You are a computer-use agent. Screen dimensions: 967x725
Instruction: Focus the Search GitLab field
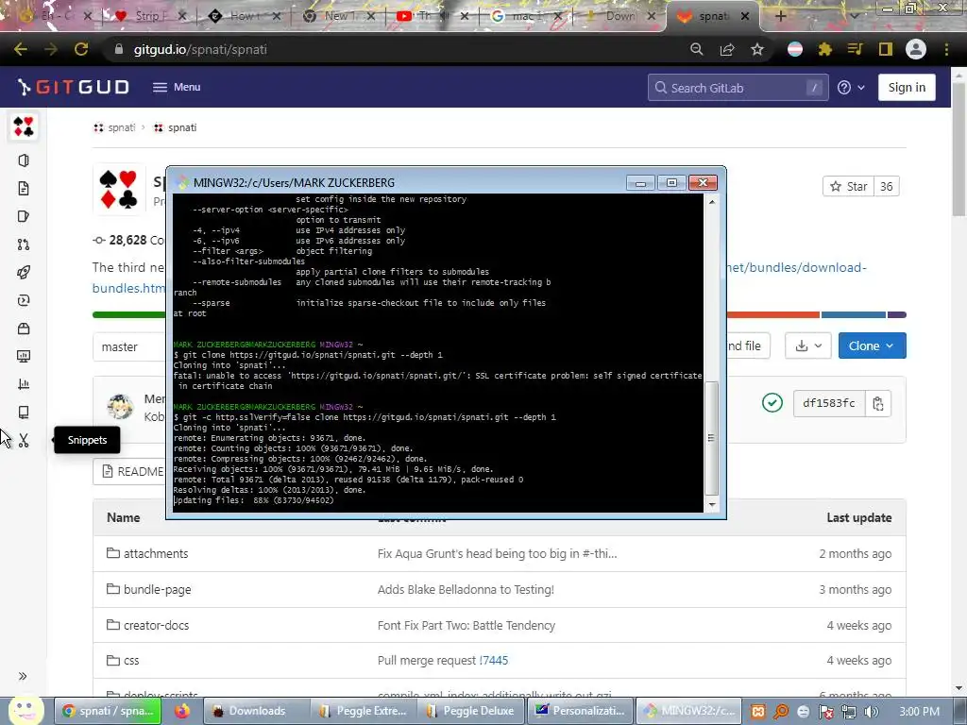pos(738,88)
